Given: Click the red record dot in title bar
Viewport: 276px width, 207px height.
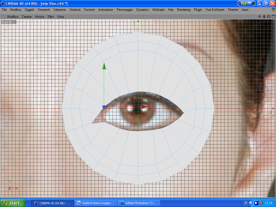Looking at the screenshot, I should coord(239,3).
